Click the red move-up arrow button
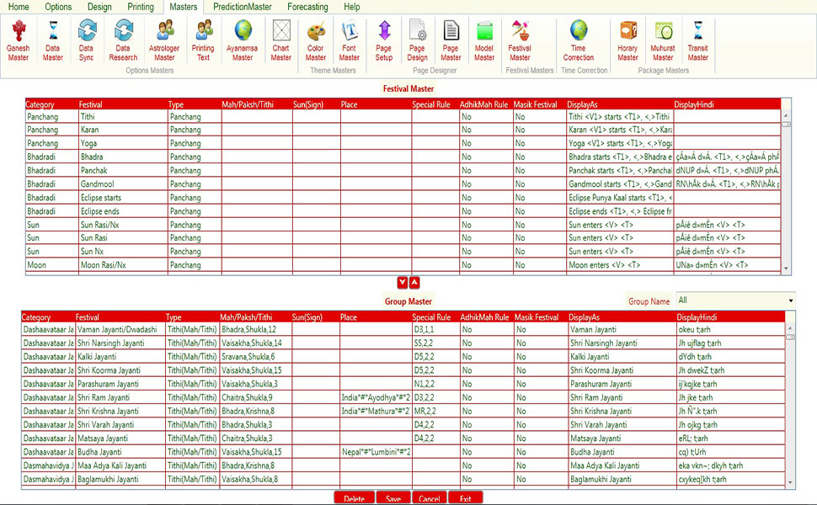The height and width of the screenshot is (505, 817). tap(414, 282)
